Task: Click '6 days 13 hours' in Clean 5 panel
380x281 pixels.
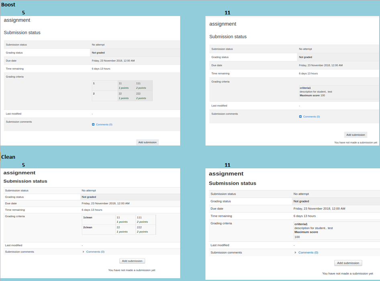Action: click(x=92, y=210)
